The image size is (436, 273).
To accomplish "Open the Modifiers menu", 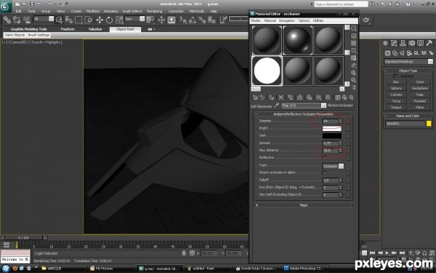I will pyautogui.click(x=93, y=11).
